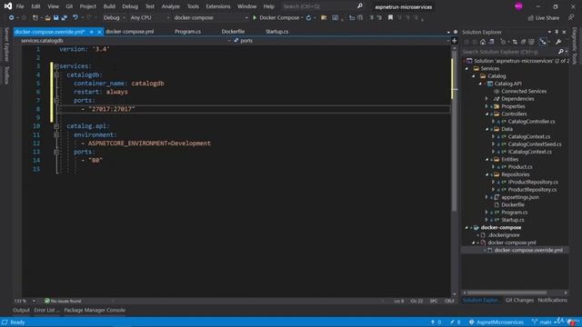The image size is (582, 327).
Task: Switch to the Dockerfile tab
Action: coord(233,32)
